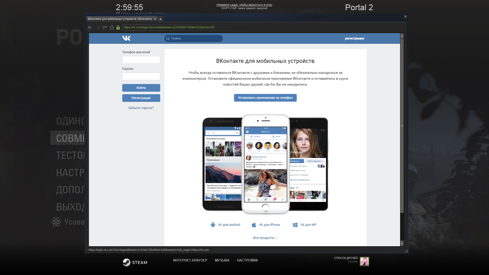
Task: Click the Android robot icon
Action: (x=213, y=225)
